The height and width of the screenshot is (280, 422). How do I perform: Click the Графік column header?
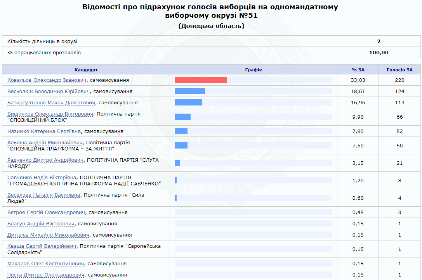coord(254,70)
